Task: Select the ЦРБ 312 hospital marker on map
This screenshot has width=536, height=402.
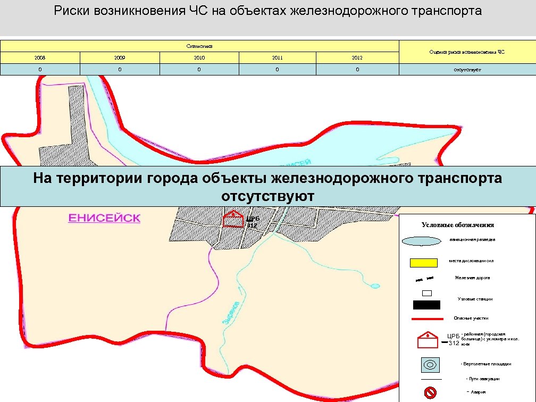Action: 234,218
